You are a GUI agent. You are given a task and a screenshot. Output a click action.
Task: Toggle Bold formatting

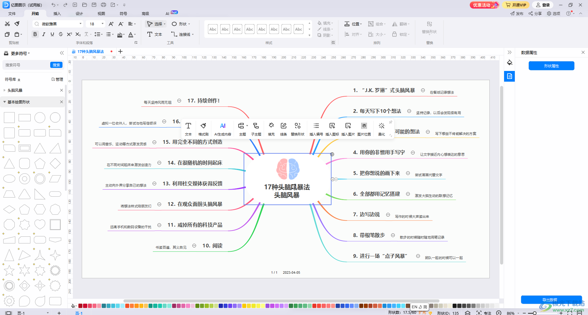click(35, 34)
